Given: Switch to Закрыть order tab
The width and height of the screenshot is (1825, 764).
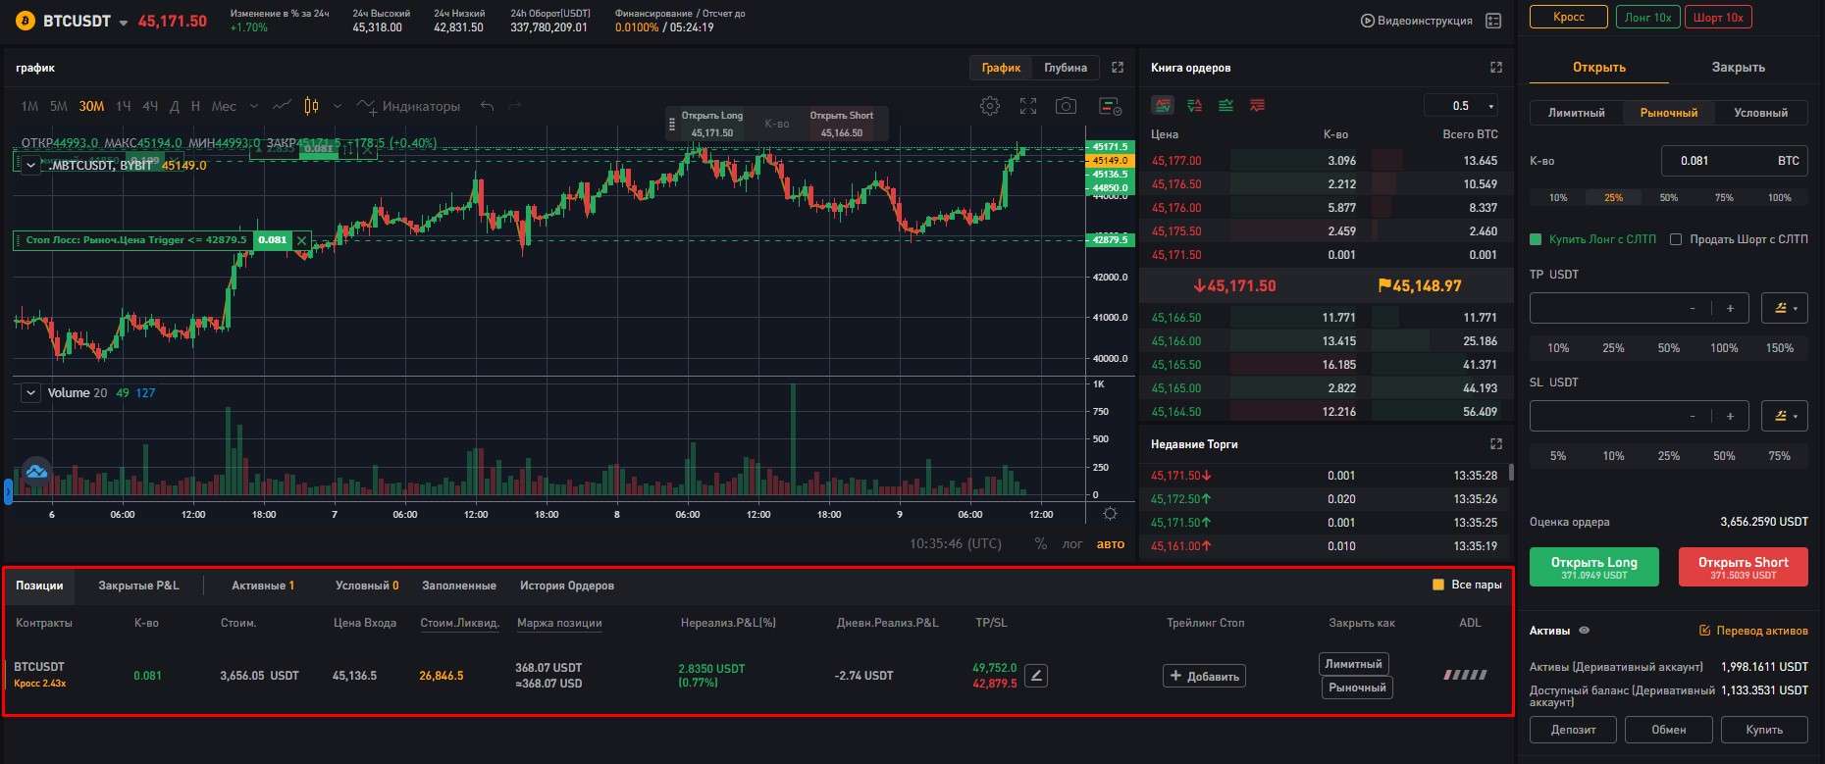Looking at the screenshot, I should click(x=1738, y=67).
